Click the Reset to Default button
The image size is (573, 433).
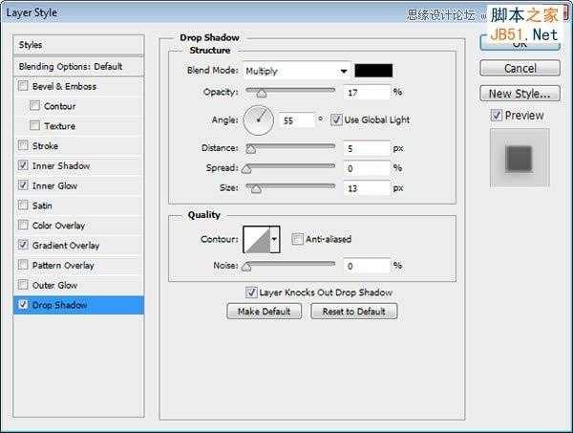pyautogui.click(x=353, y=312)
